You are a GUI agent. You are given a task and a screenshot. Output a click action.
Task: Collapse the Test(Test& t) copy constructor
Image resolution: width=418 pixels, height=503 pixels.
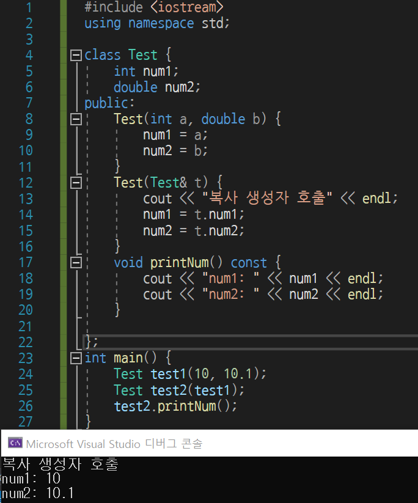(x=76, y=183)
